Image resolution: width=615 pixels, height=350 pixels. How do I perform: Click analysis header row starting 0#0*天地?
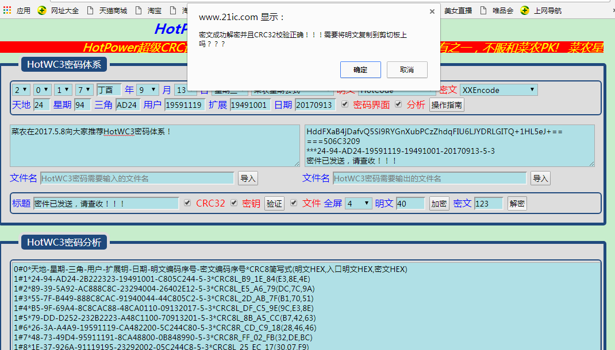(210, 269)
